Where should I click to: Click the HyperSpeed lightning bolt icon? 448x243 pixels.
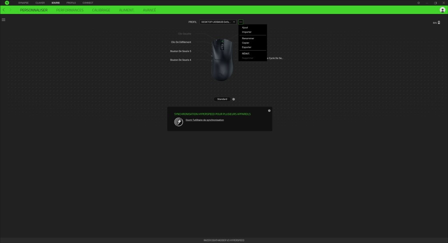click(x=178, y=122)
